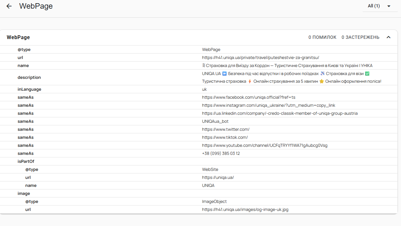The height and width of the screenshot is (226, 401).
Task: Click the youtube.com channel sameAs value
Action: pyautogui.click(x=265, y=146)
